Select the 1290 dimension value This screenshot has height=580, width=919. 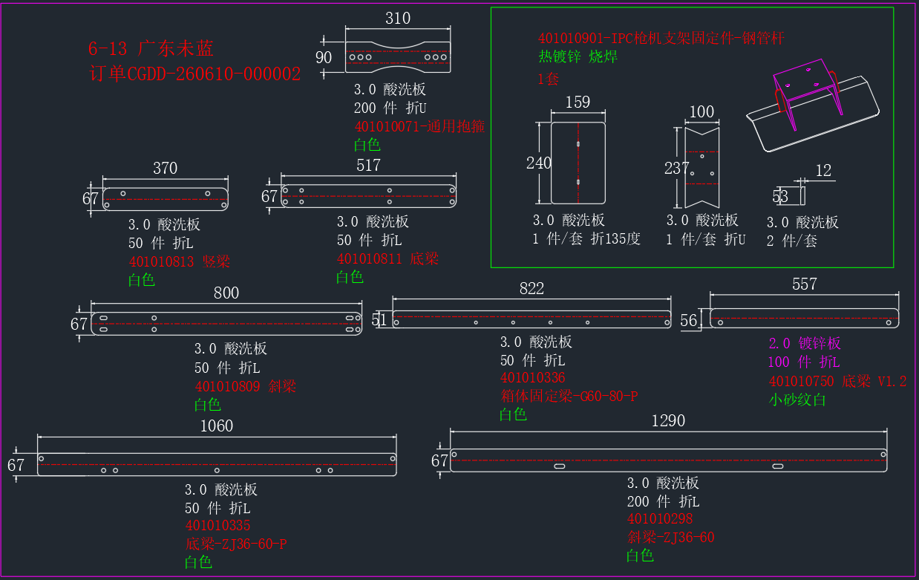[x=668, y=421]
